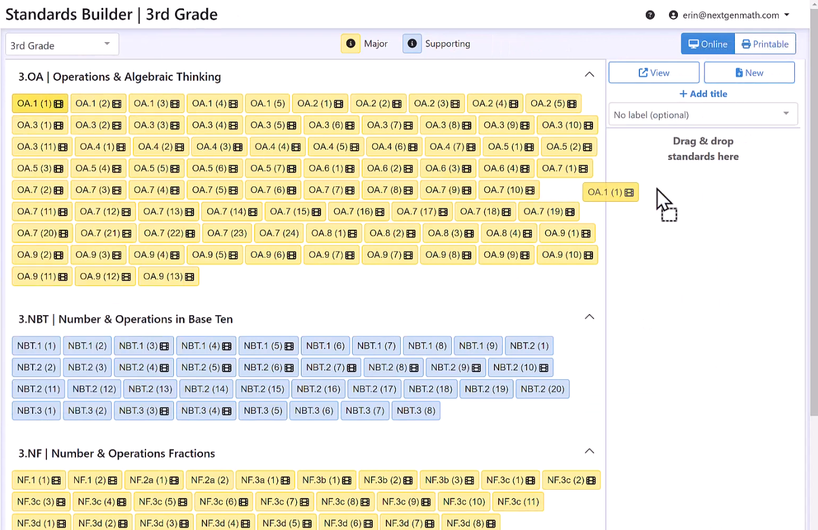Click the help question-mark icon
Viewport: 818px width, 530px height.
click(650, 15)
